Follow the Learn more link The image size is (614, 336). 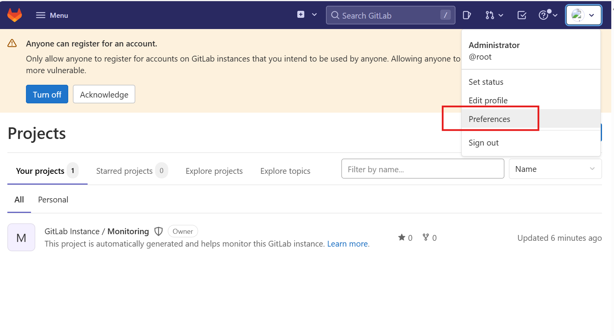point(347,244)
